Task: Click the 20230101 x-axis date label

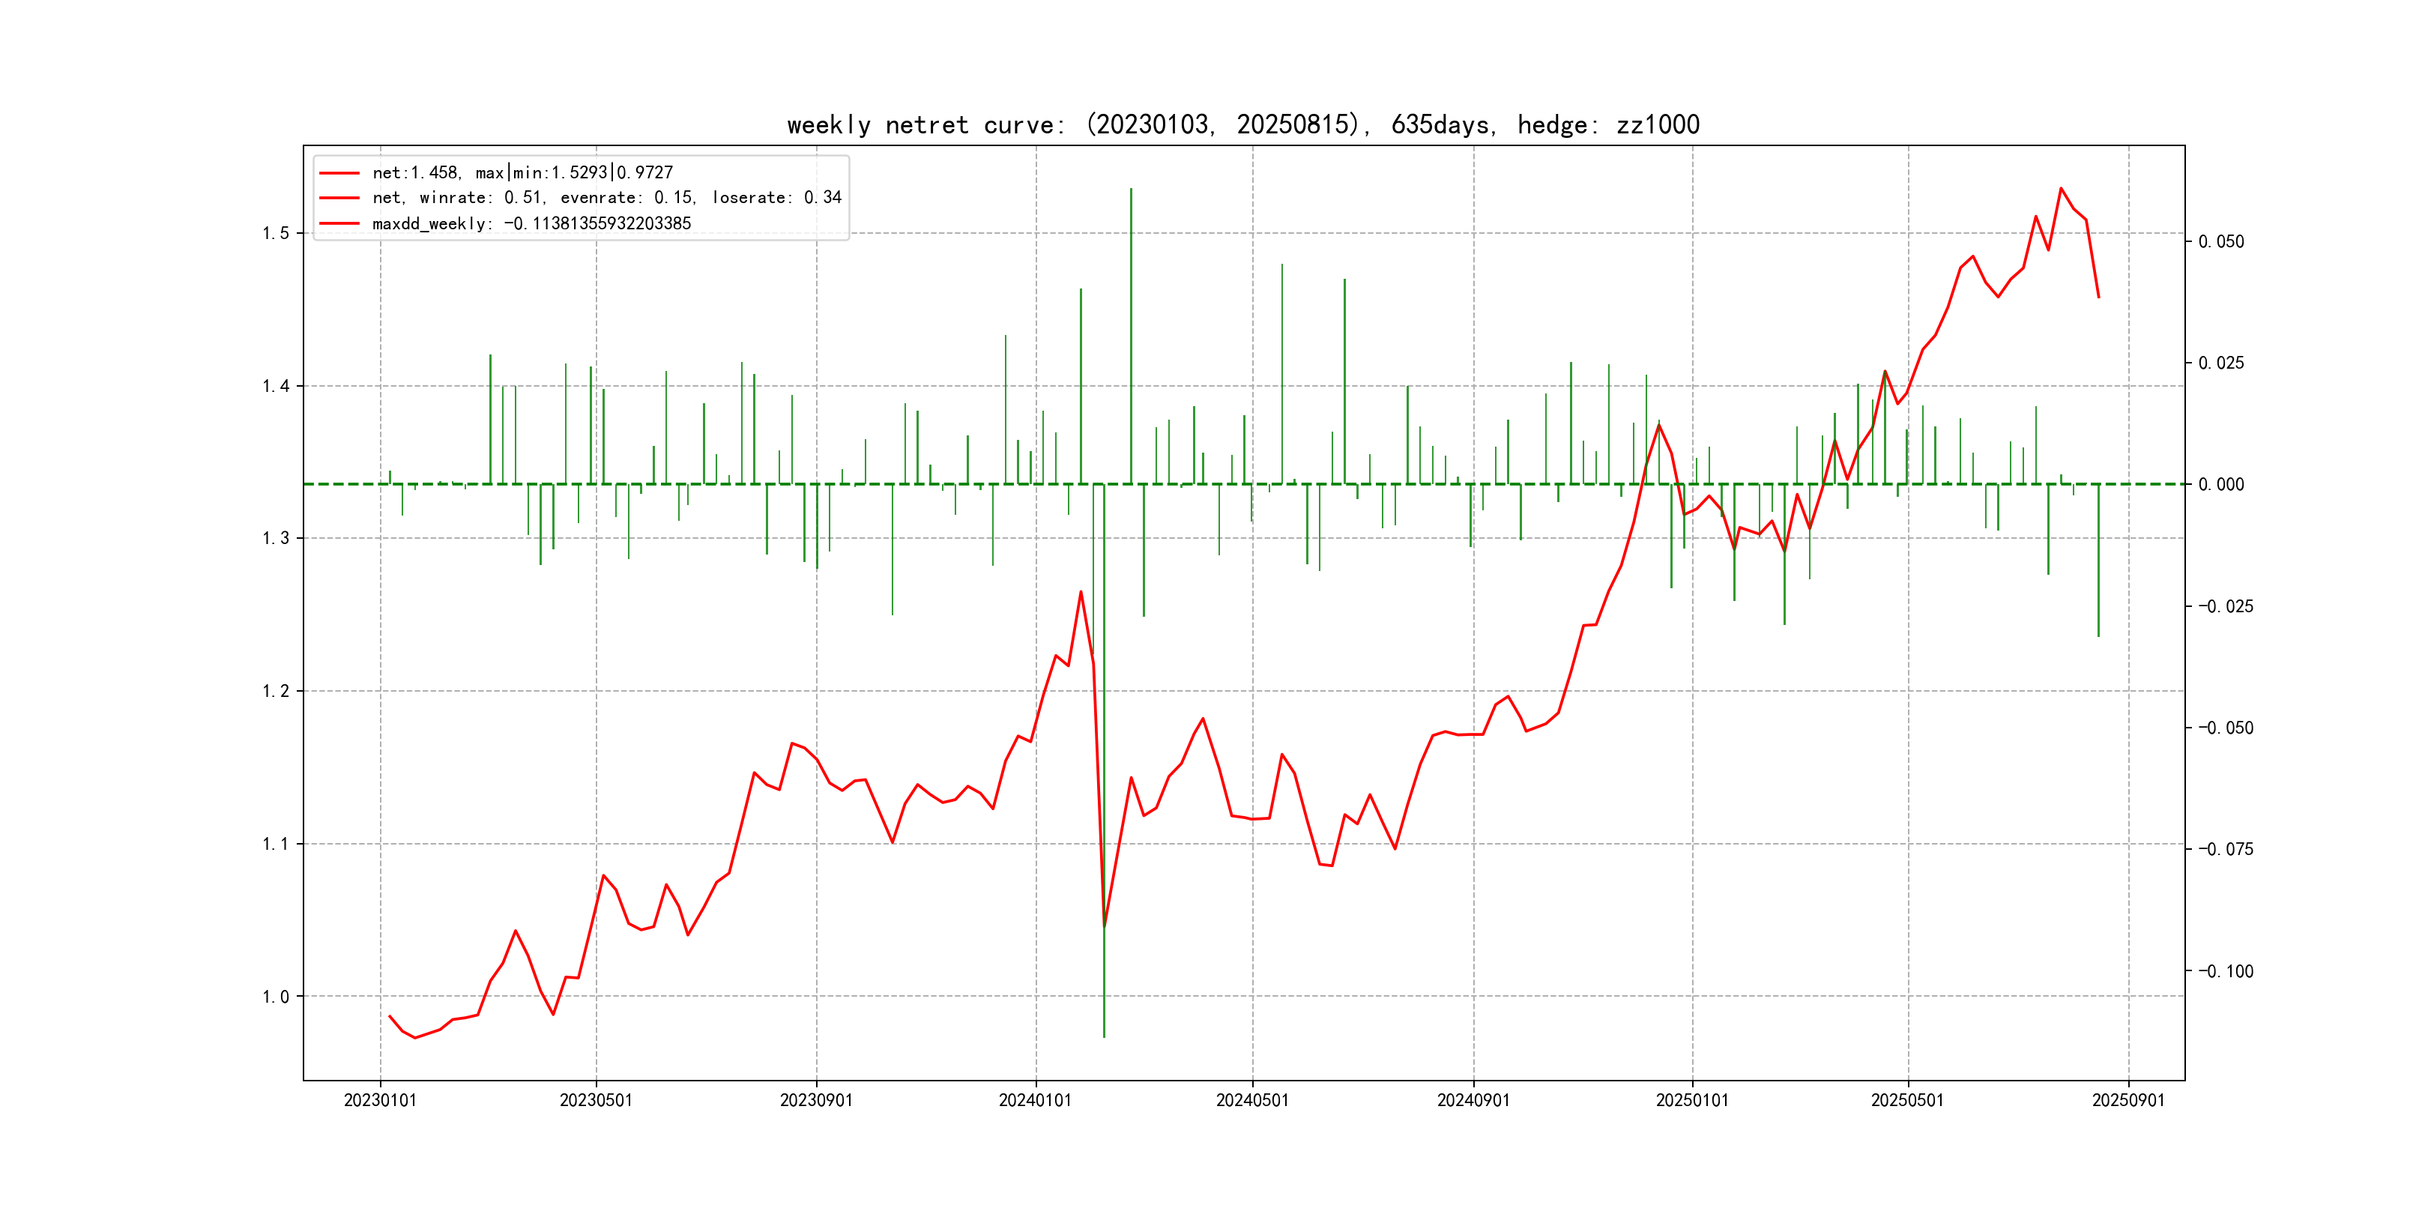Action: click(380, 1101)
